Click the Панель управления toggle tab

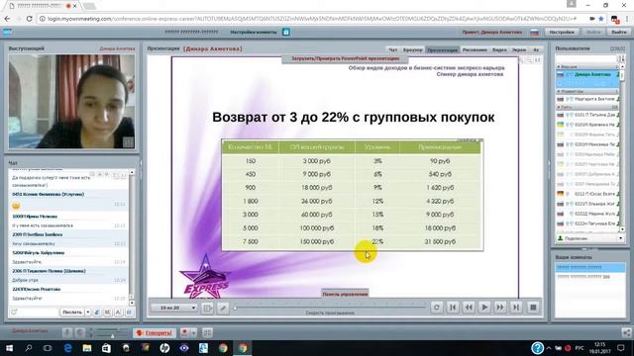click(x=345, y=294)
